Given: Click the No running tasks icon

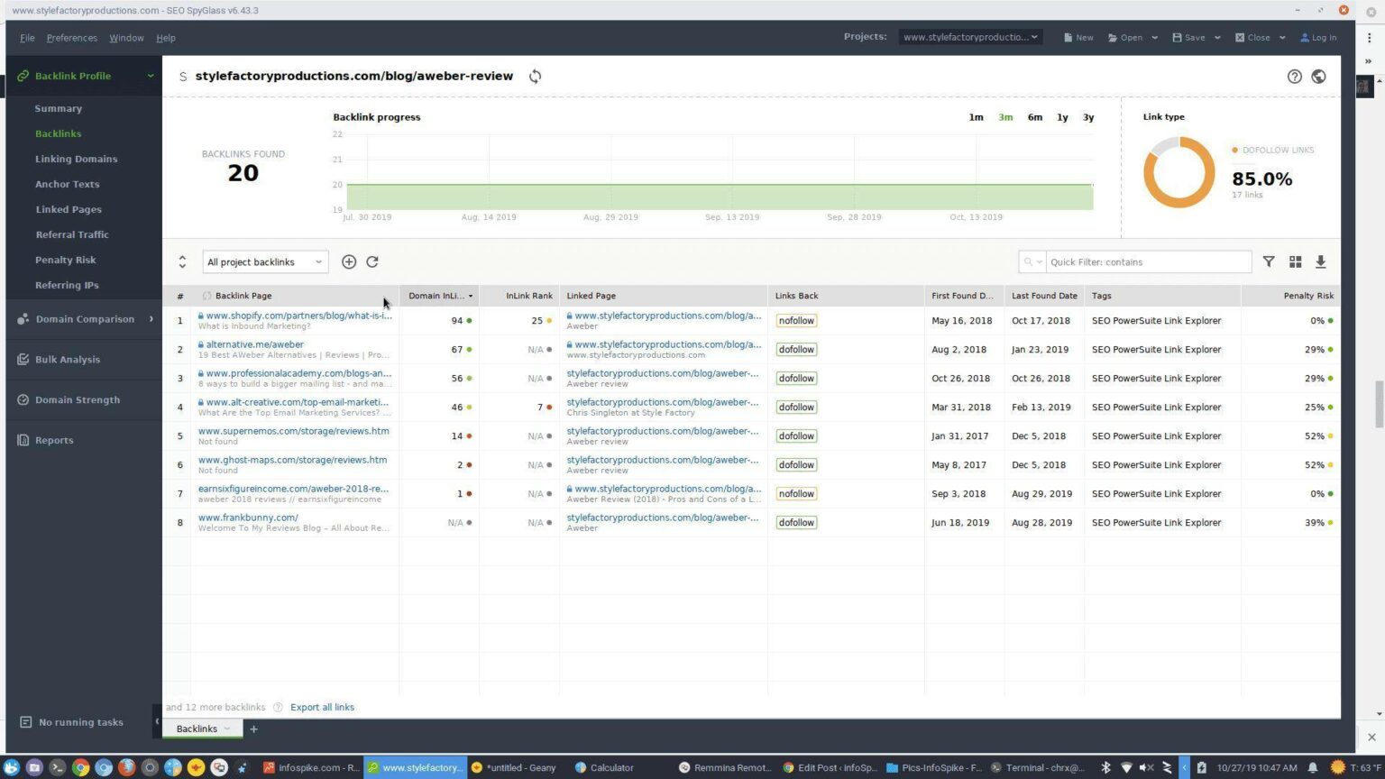Looking at the screenshot, I should pos(25,722).
